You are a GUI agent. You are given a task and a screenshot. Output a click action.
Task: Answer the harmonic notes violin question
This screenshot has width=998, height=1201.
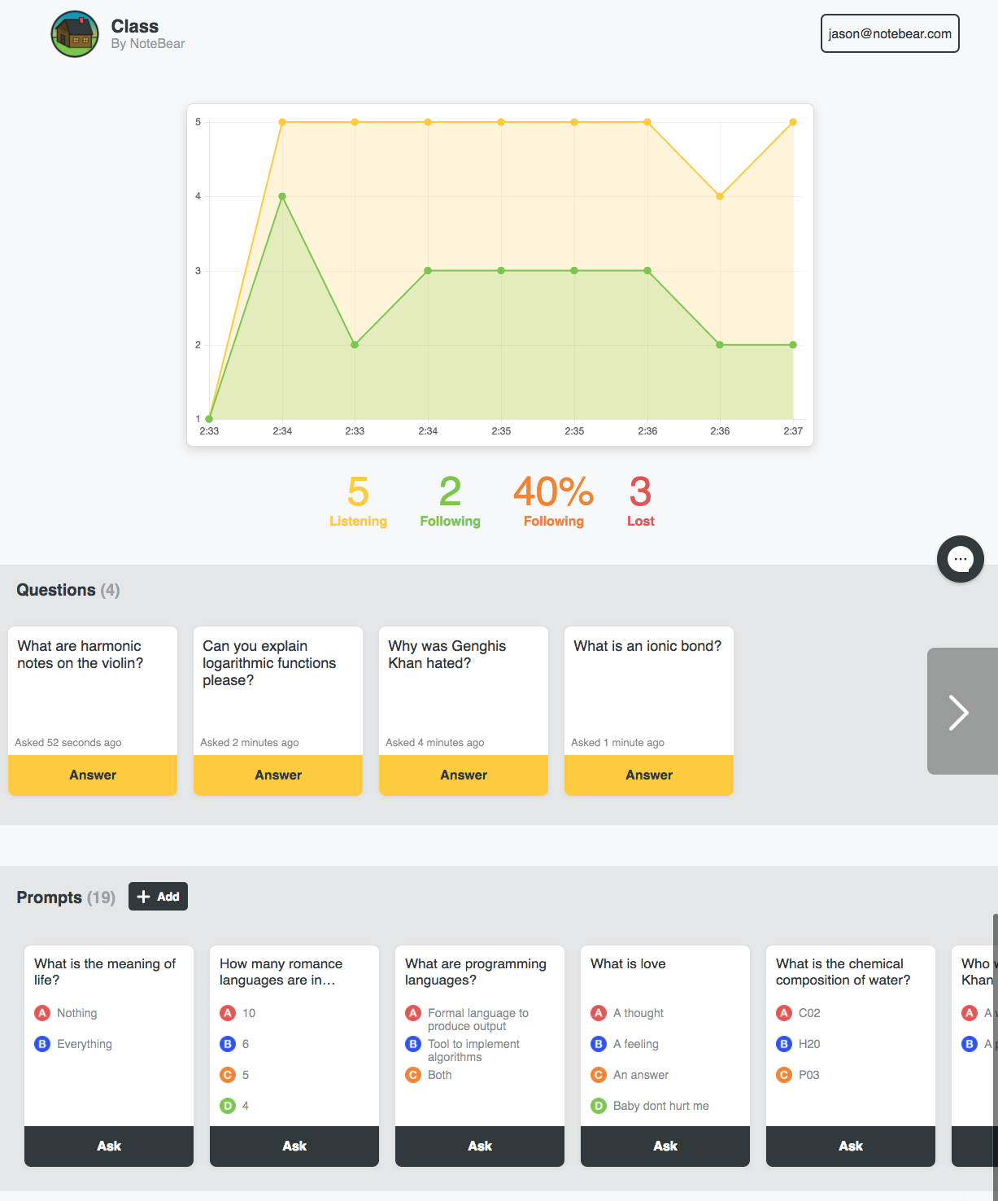(93, 775)
